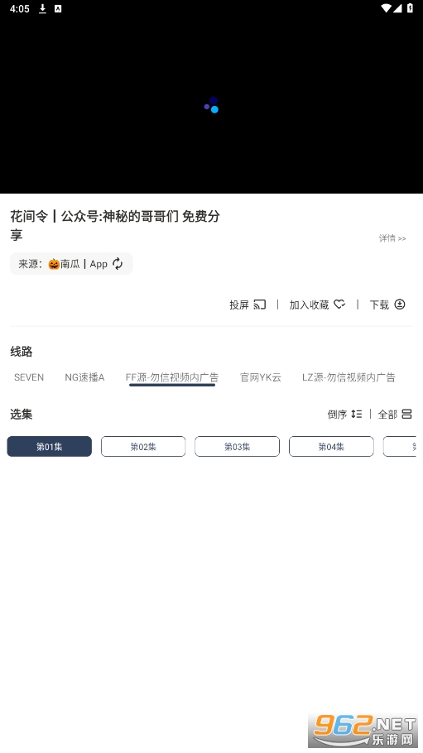The height and width of the screenshot is (753, 423).
Task: Tap the favorite heart icon
Action: coord(339,304)
